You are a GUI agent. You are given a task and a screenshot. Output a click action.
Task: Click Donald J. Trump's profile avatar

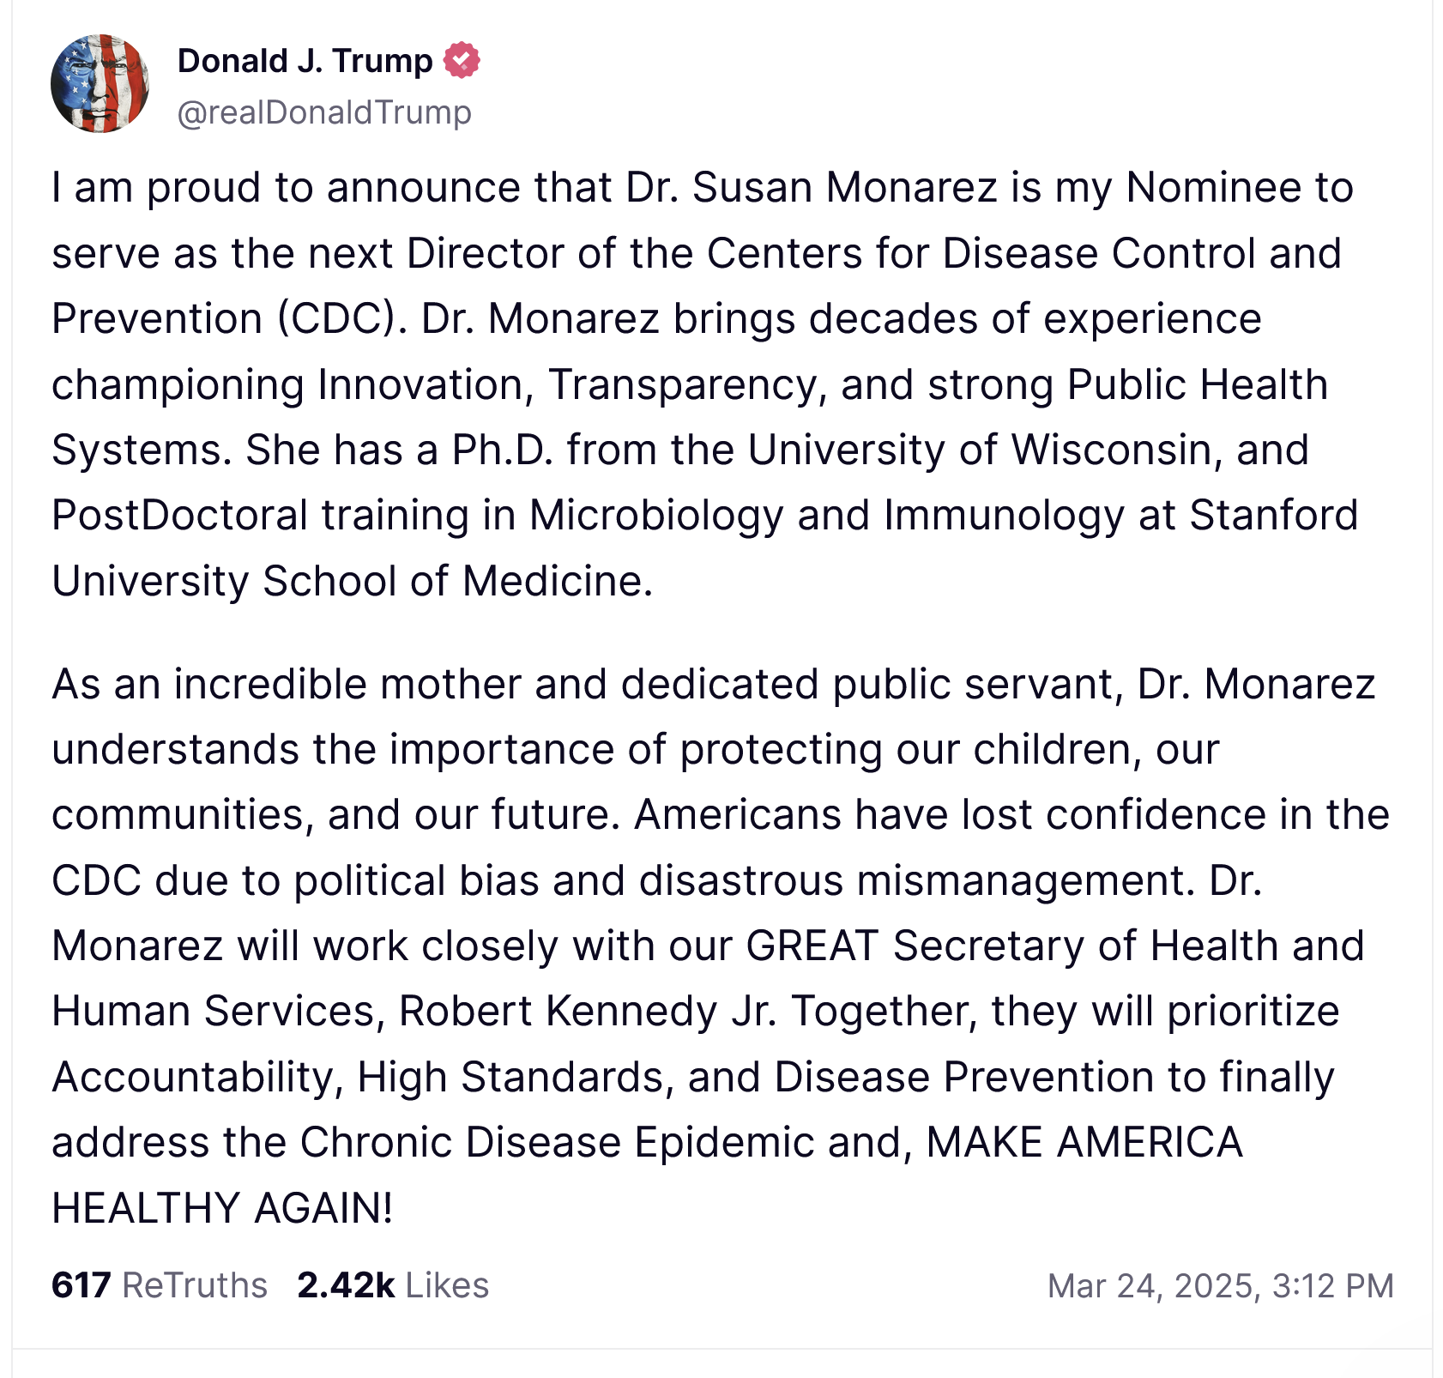coord(100,84)
